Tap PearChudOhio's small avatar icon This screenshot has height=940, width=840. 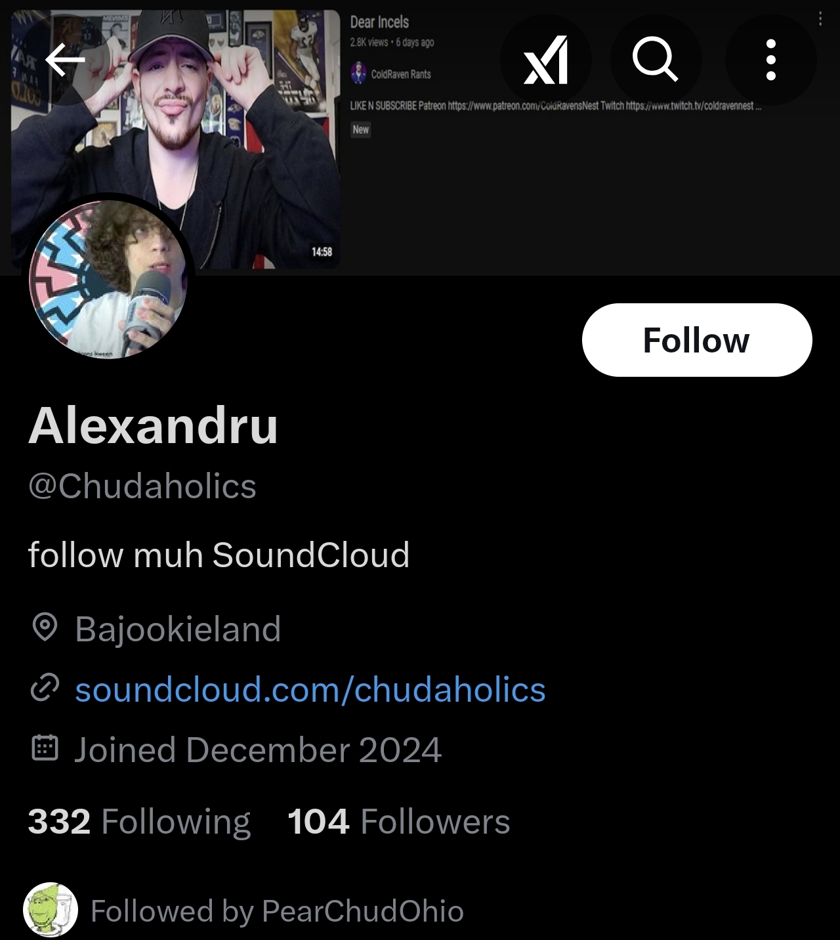51,910
